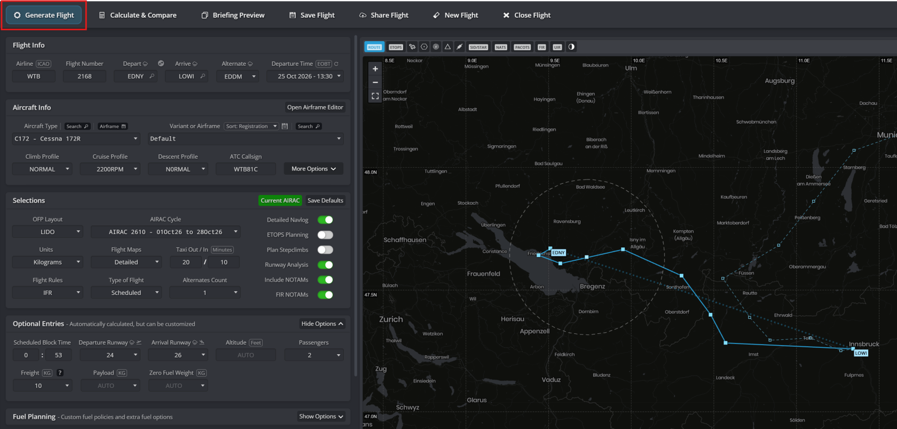Click the Flight Number field showing 2168
This screenshot has width=897, height=429.
pos(84,76)
